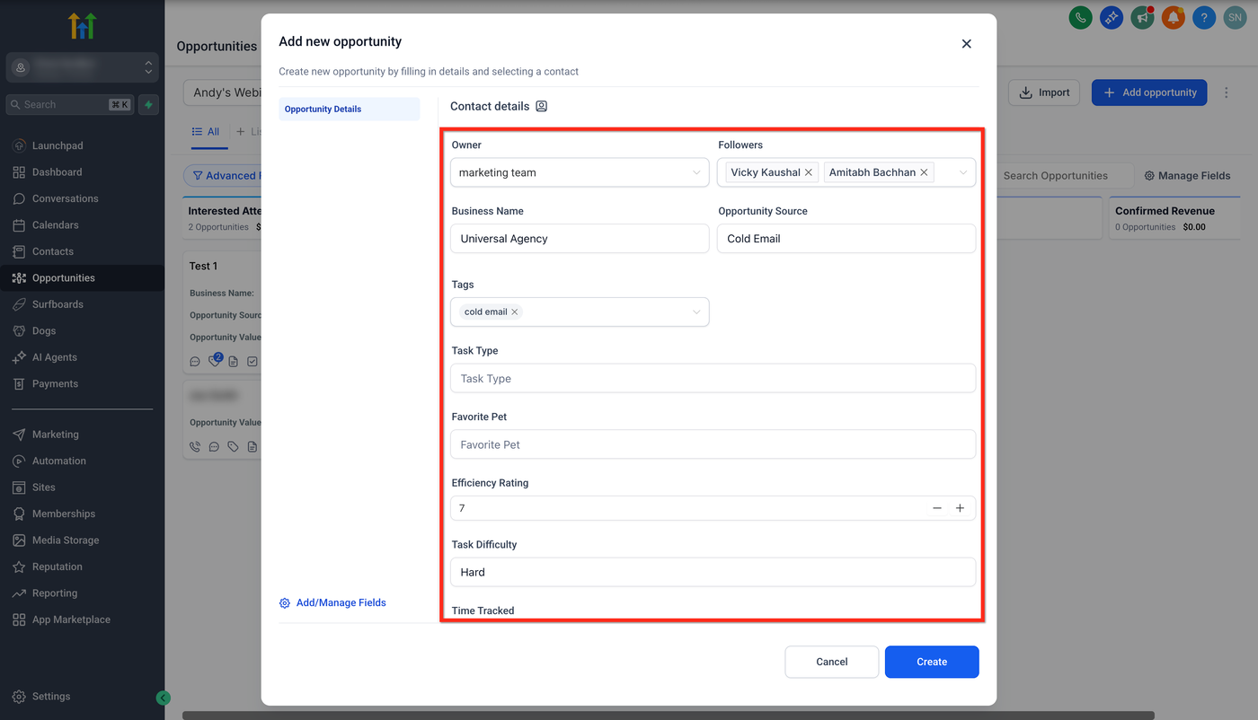The image size is (1258, 720).
Task: Click the Create button
Action: point(931,662)
